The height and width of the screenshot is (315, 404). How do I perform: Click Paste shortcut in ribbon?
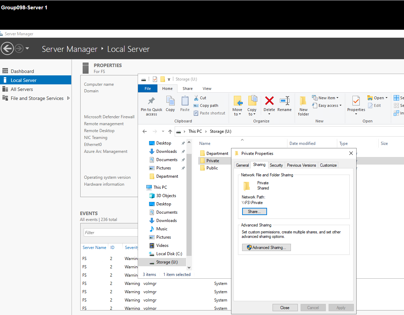(210, 113)
